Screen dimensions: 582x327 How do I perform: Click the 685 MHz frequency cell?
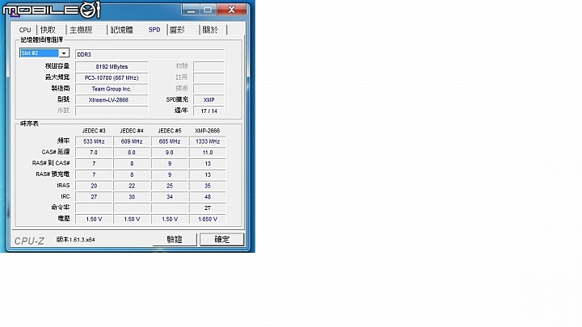pyautogui.click(x=170, y=141)
